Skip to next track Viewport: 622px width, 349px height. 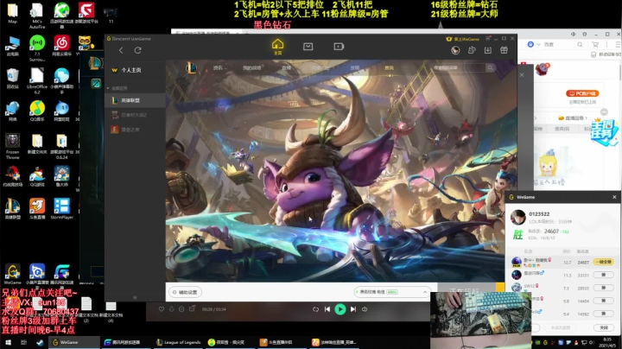pos(353,309)
